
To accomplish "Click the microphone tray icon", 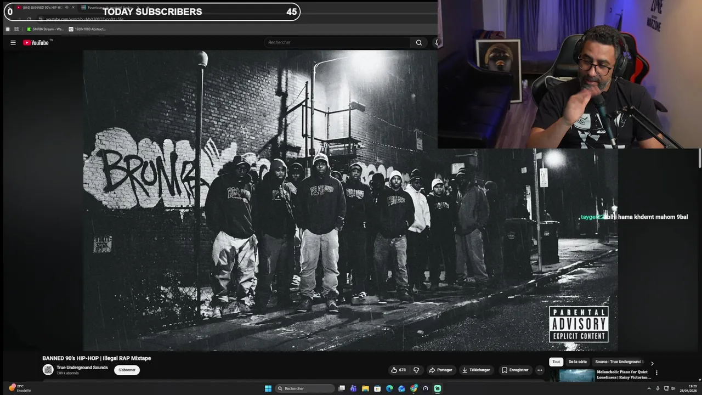I will pyautogui.click(x=658, y=388).
